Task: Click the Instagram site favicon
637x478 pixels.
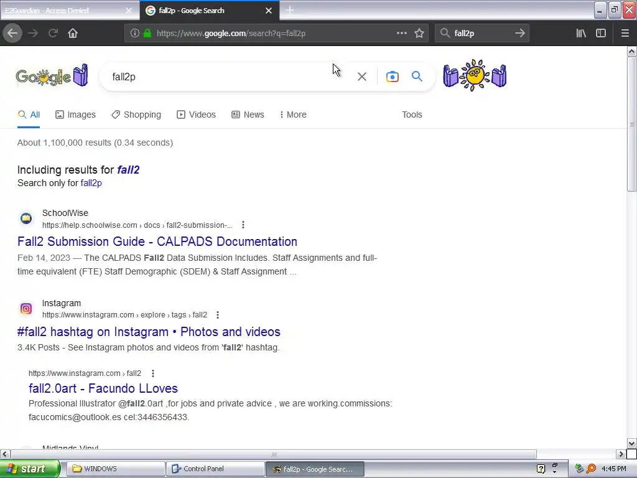Action: pyautogui.click(x=26, y=309)
